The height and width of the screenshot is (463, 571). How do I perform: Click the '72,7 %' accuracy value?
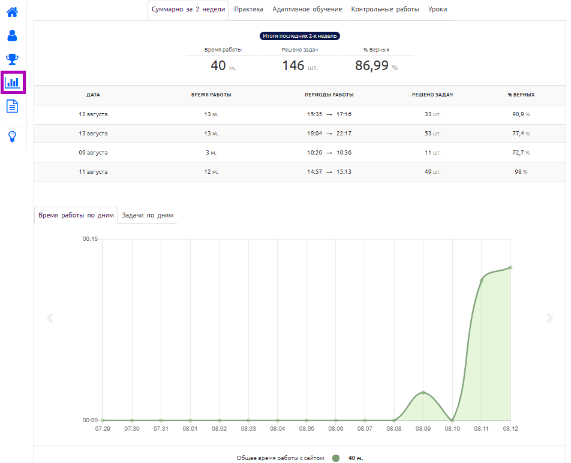click(x=521, y=153)
